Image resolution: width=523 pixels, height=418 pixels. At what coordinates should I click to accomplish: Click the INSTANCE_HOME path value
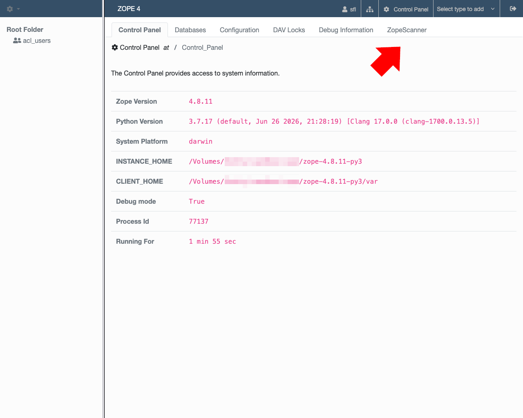(275, 161)
